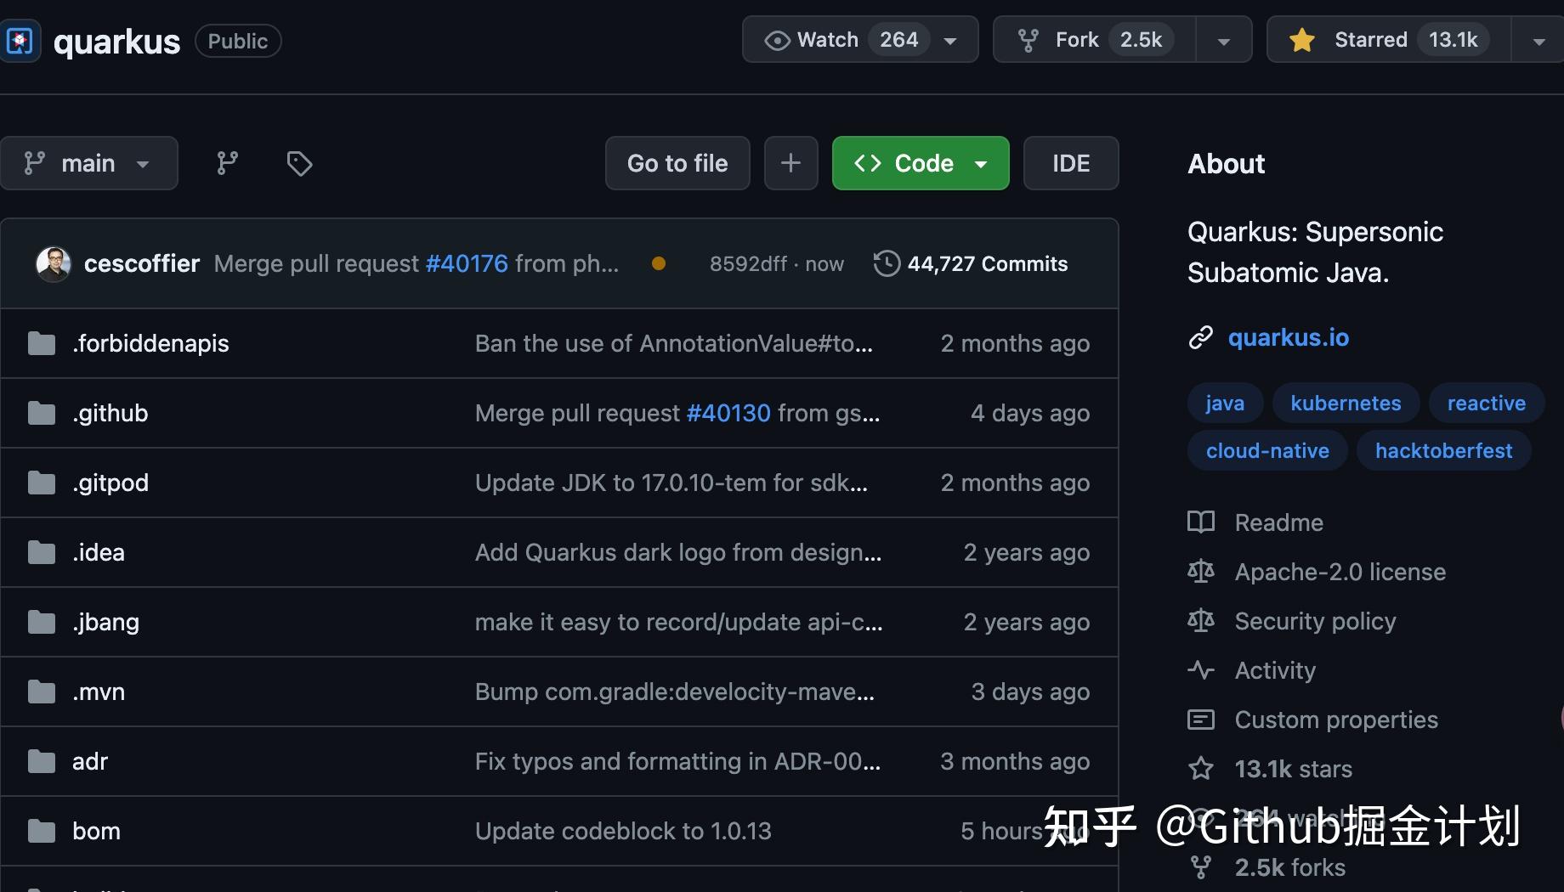Screen dimensions: 1564x892
Task: Open the tags icon
Action: pyautogui.click(x=299, y=163)
